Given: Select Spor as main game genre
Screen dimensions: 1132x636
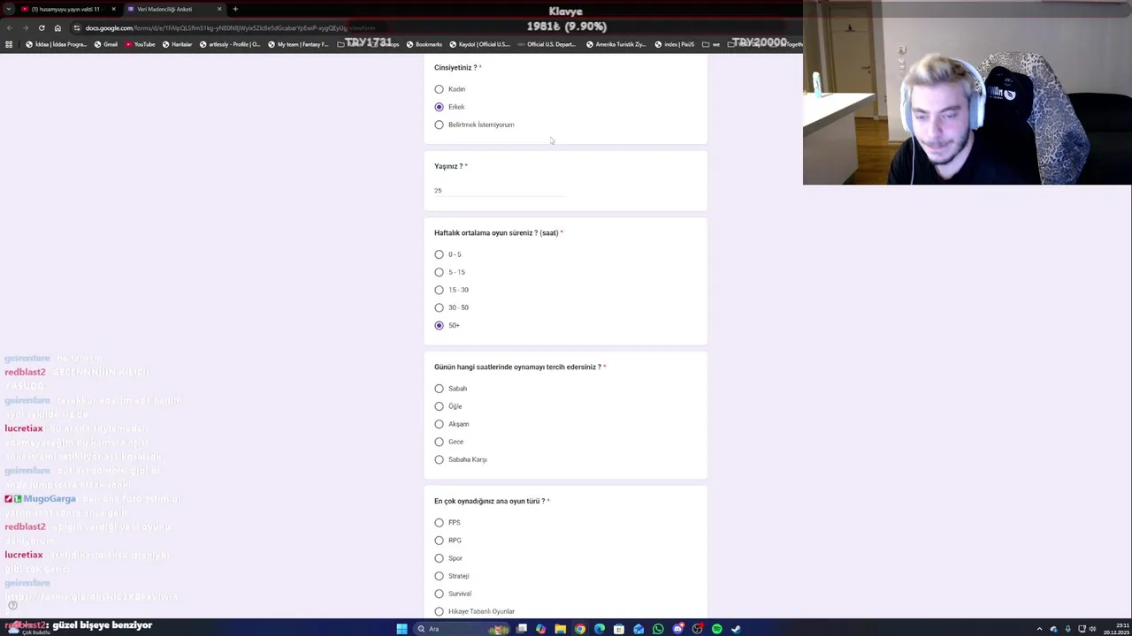Looking at the screenshot, I should (x=439, y=558).
